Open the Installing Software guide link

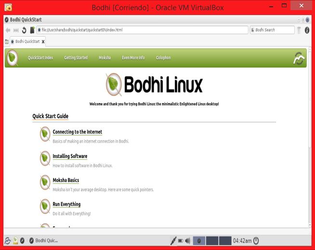[70, 156]
